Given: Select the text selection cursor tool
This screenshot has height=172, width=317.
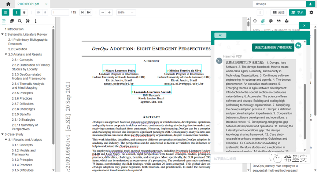Looking at the screenshot, I should (16, 12).
